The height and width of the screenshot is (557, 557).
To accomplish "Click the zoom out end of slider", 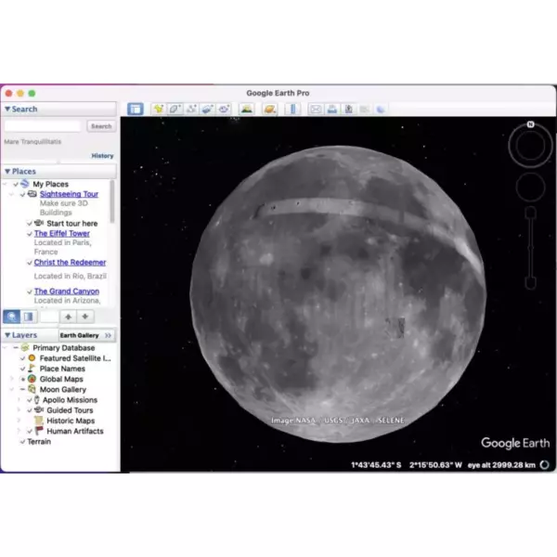I will tap(530, 283).
